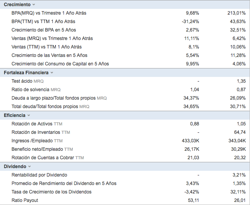Click the 433,03K Ingresos/Empleado value
The width and height of the screenshot is (250, 205).
190,141
